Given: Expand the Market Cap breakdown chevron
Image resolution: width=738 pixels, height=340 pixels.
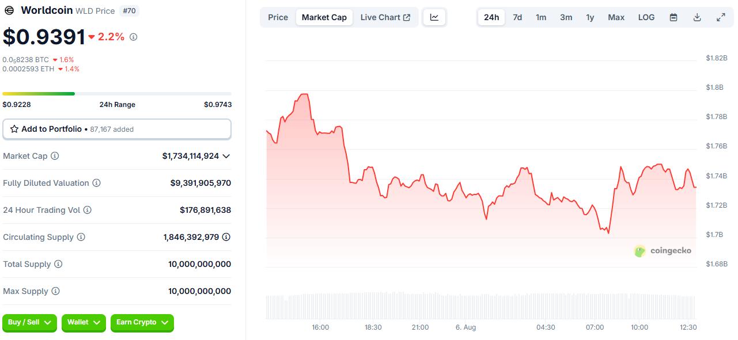Looking at the screenshot, I should pyautogui.click(x=225, y=156).
